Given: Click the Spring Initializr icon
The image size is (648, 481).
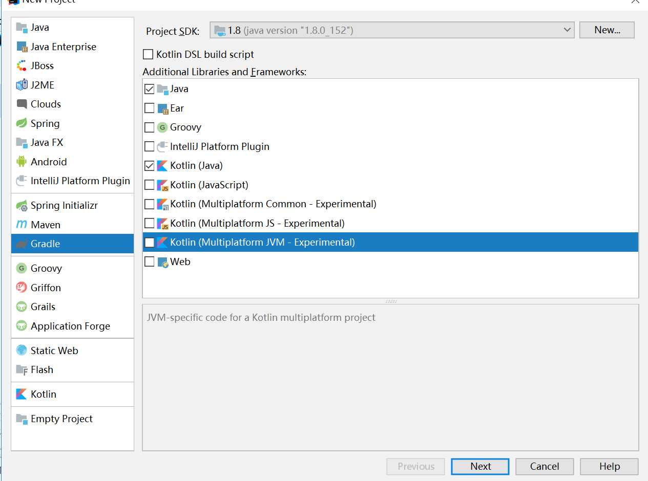Looking at the screenshot, I should tap(22, 205).
